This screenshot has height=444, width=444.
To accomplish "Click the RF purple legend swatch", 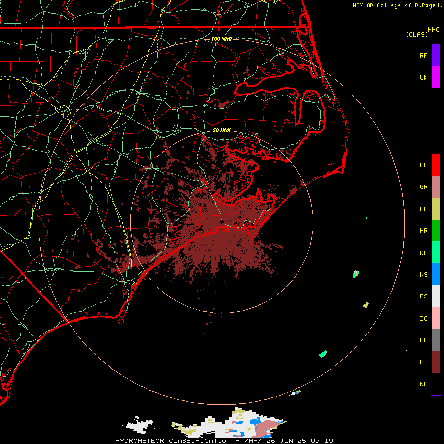I will 436,55.
